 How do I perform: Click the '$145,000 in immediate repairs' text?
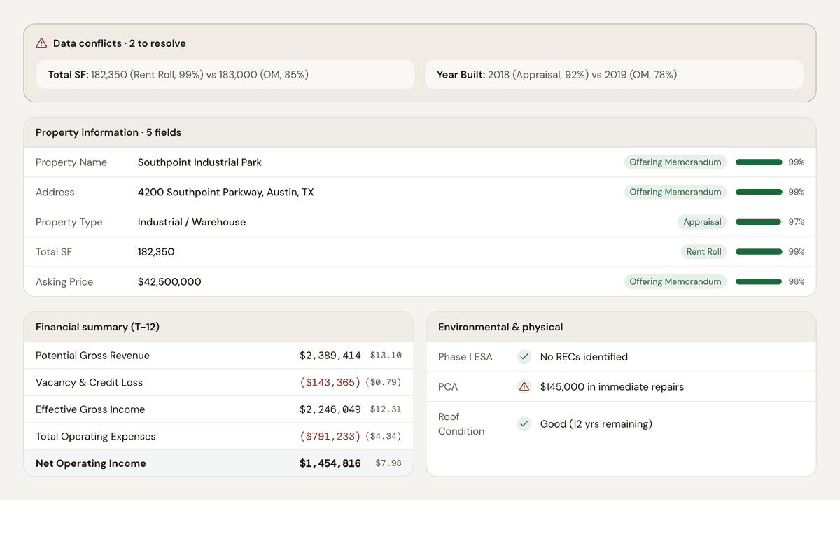click(612, 386)
